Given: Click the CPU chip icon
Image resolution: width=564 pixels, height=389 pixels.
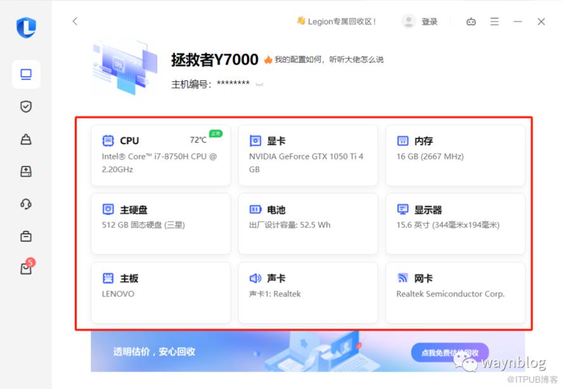Looking at the screenshot, I should click(x=108, y=141).
